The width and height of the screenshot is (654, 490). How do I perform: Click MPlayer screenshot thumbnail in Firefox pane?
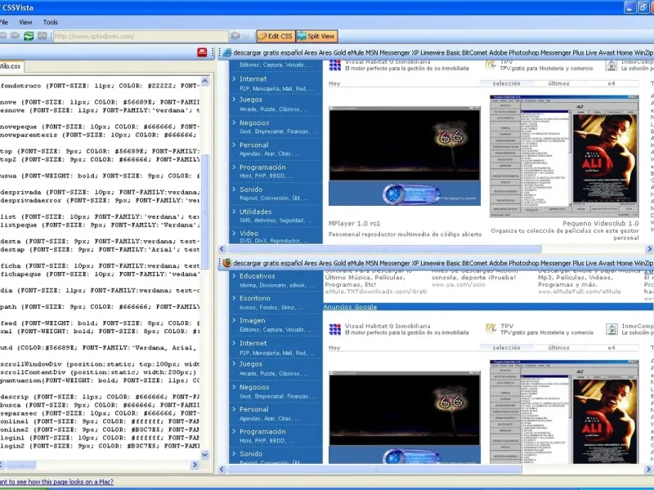pos(405,417)
